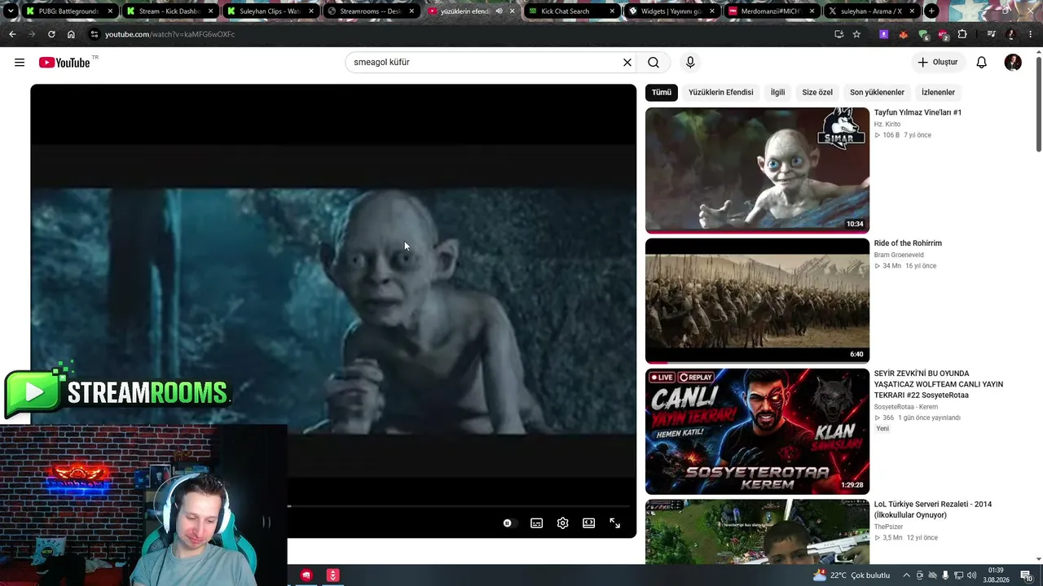1043x586 pixels.
Task: Open the SosyeteRotaa live replay thumbnail
Action: (x=757, y=431)
